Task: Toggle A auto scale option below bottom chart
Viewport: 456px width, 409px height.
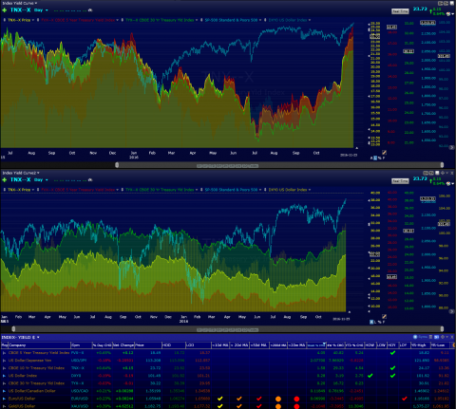Action: click(x=371, y=322)
